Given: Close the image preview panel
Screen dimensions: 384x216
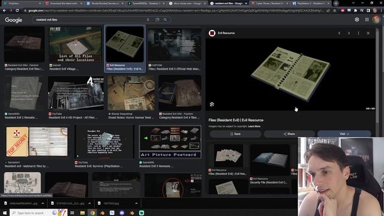Looking at the screenshot, I should click(368, 33).
